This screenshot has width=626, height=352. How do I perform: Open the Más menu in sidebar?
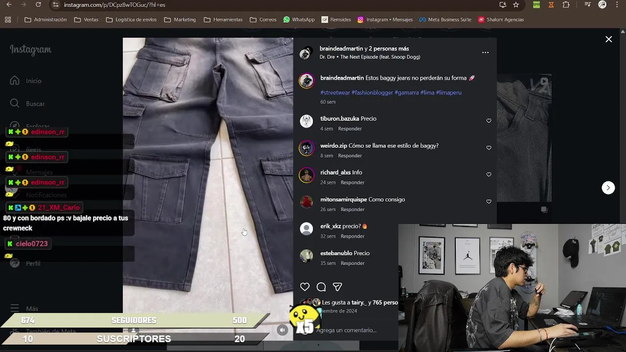(24, 308)
